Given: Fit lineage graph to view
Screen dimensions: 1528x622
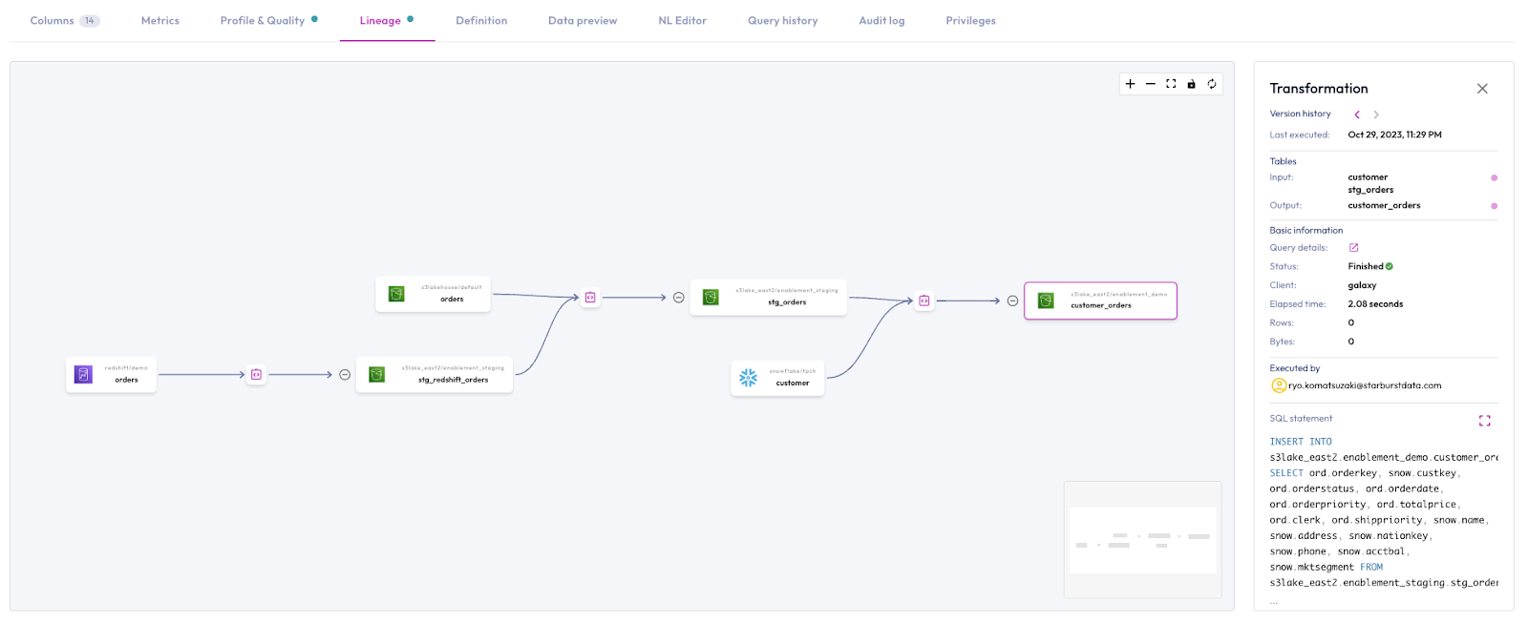Looking at the screenshot, I should click(1171, 84).
